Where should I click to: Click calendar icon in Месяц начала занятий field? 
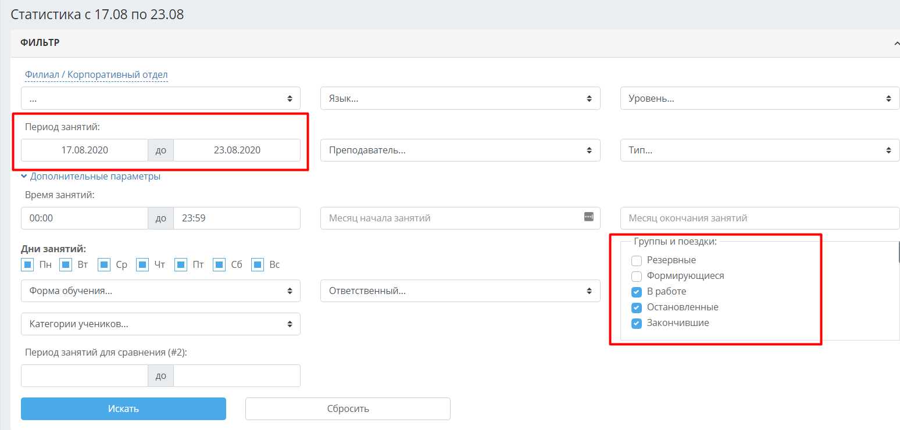588,217
